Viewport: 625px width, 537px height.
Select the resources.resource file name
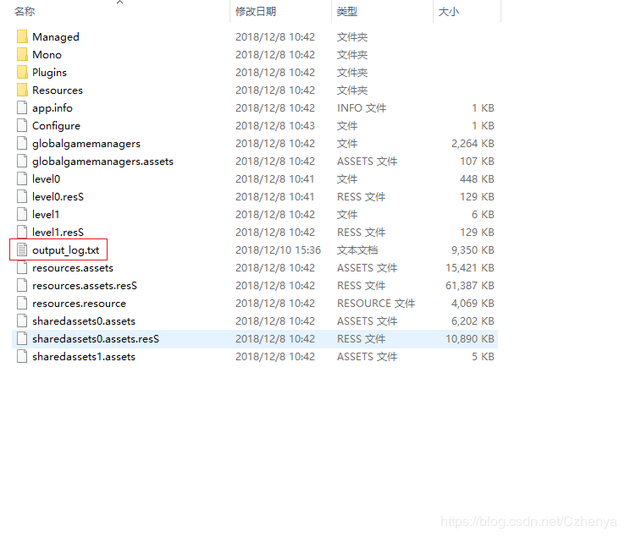79,304
